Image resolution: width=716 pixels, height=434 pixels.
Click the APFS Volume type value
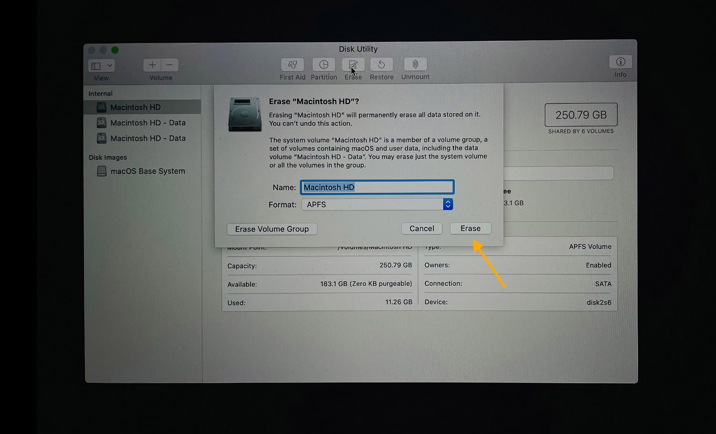590,247
